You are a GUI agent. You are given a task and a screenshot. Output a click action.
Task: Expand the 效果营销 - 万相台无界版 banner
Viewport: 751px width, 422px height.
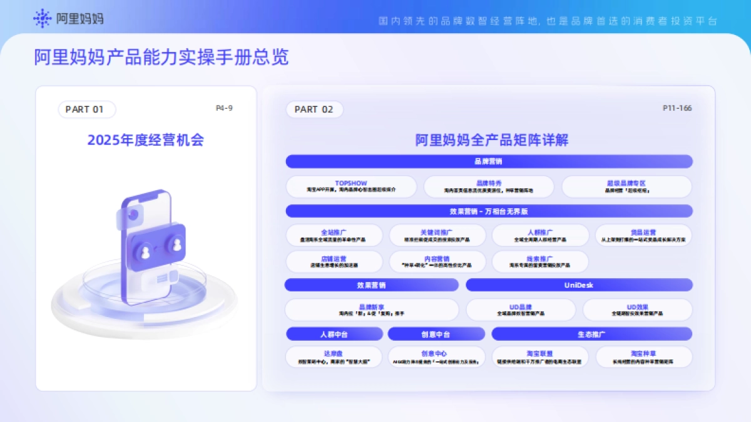489,211
